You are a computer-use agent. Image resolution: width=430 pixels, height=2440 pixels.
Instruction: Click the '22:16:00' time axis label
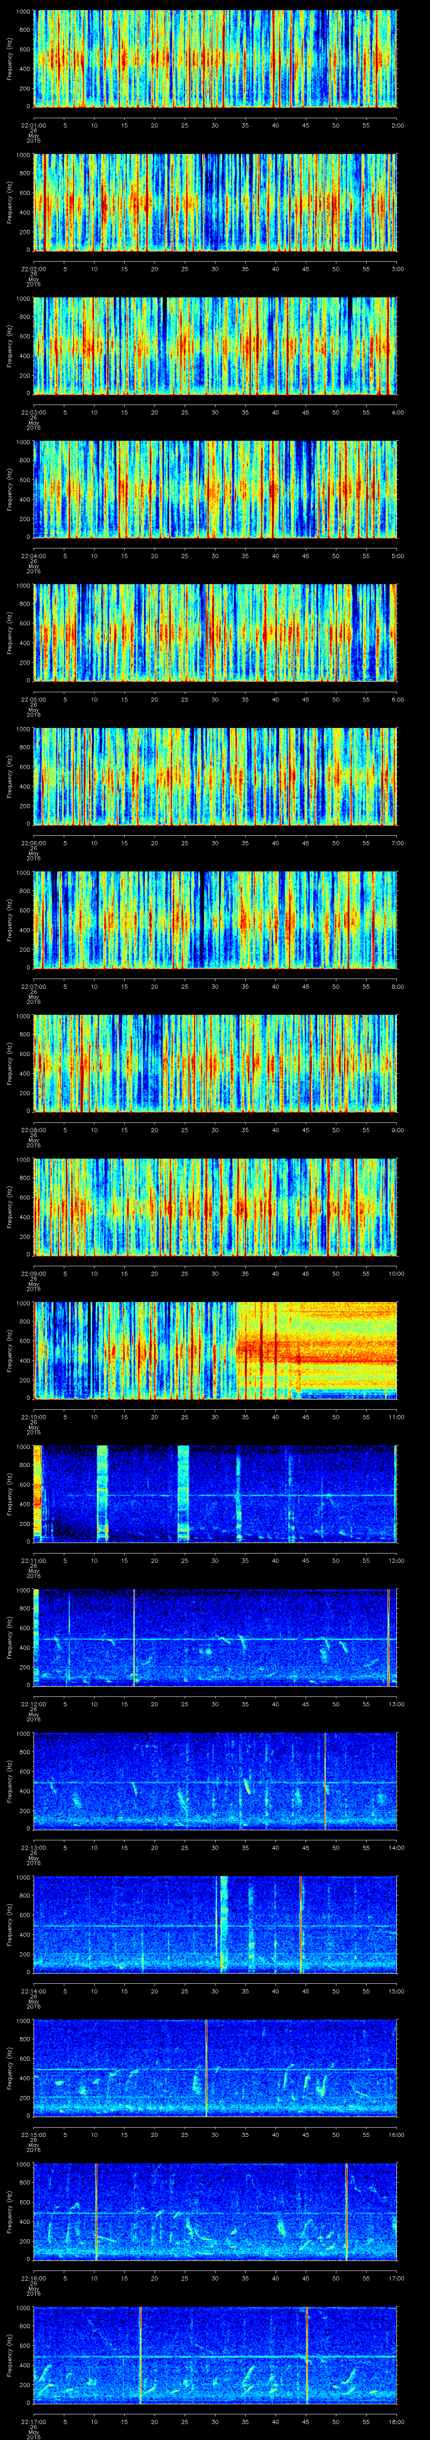33,2277
